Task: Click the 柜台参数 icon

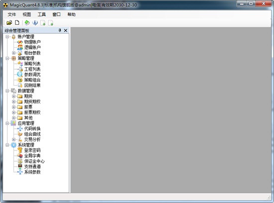Action: 20,53
